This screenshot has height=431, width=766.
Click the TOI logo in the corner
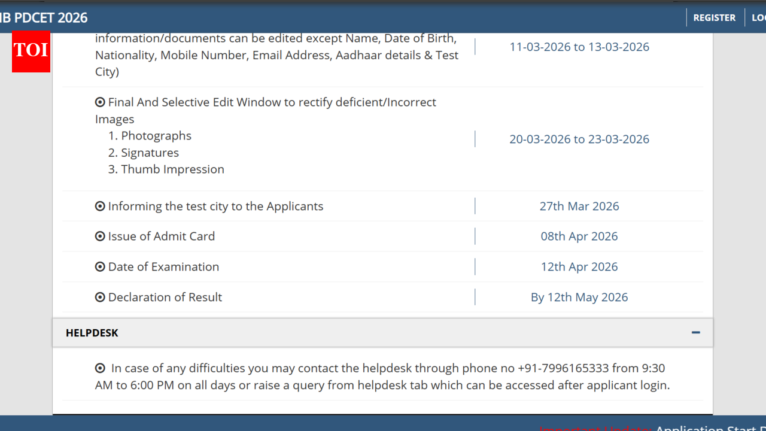[x=31, y=53]
